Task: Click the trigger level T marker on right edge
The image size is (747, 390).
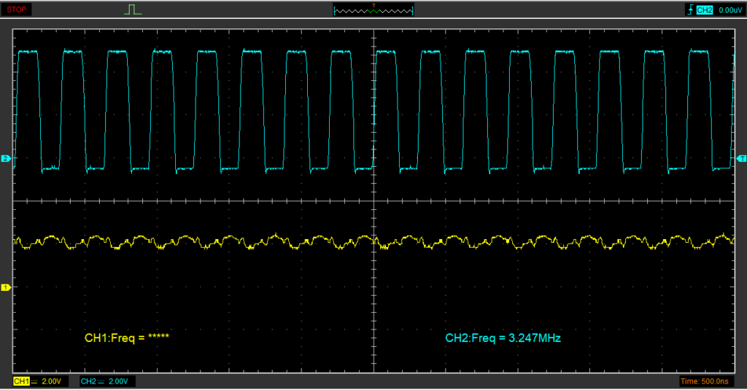Action: pyautogui.click(x=741, y=158)
